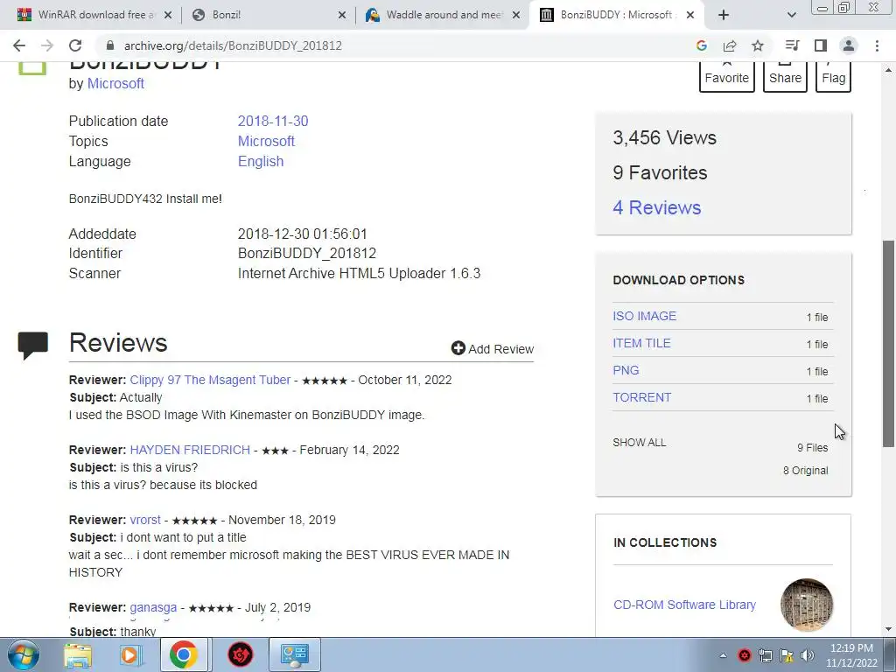The image size is (896, 672).
Task: Select the 3,456 Views text
Action: 665,137
